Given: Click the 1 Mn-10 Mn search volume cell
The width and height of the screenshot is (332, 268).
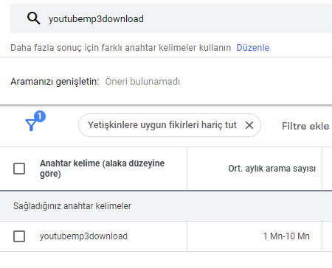Looking at the screenshot, I should (286, 236).
